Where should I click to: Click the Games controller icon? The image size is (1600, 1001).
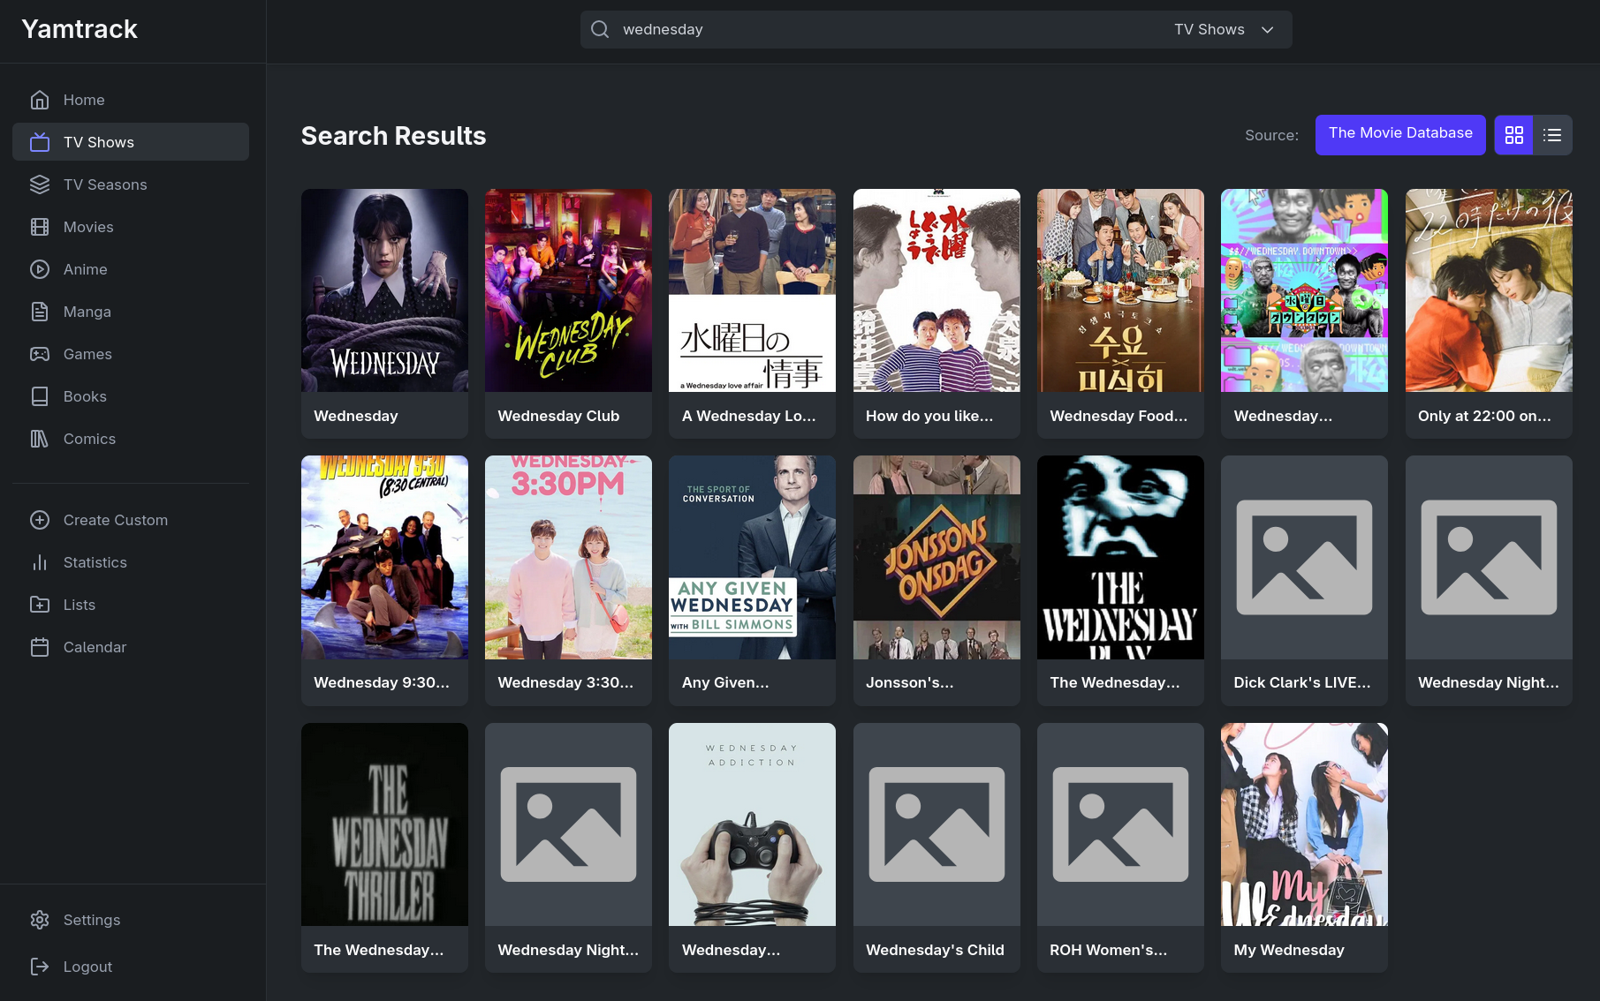40,354
